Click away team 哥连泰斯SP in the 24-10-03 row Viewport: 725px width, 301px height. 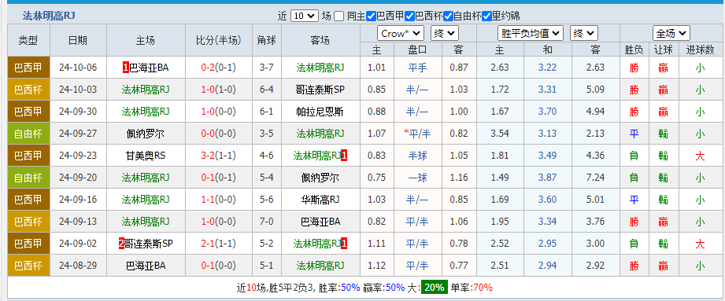[320, 89]
